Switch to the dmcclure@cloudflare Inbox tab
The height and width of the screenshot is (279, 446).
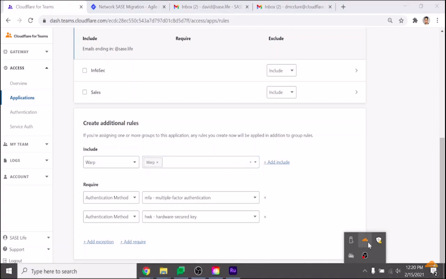[294, 7]
